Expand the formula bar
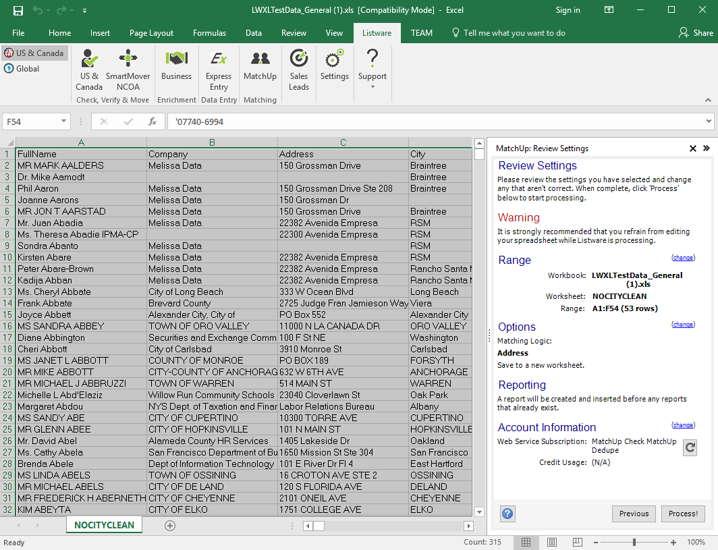This screenshot has width=718, height=550. coord(708,121)
